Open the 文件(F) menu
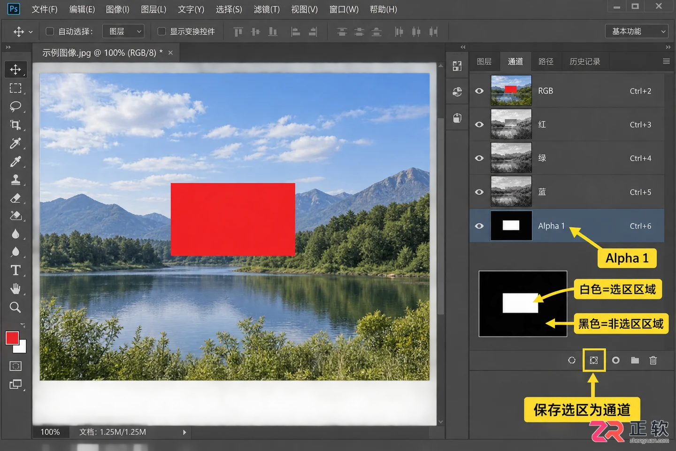676x451 pixels. point(45,9)
